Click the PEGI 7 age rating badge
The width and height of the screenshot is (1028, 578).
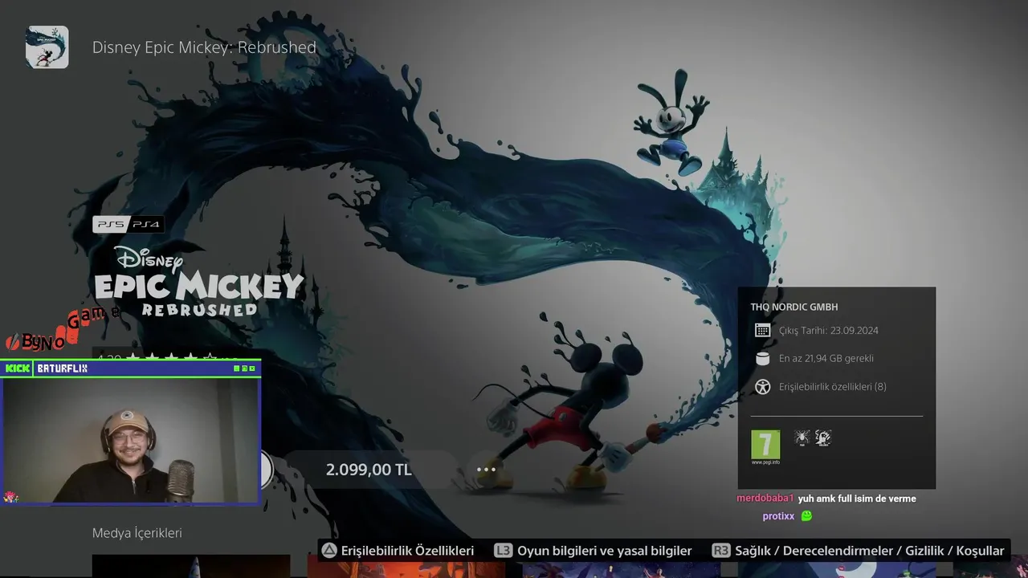(x=765, y=445)
